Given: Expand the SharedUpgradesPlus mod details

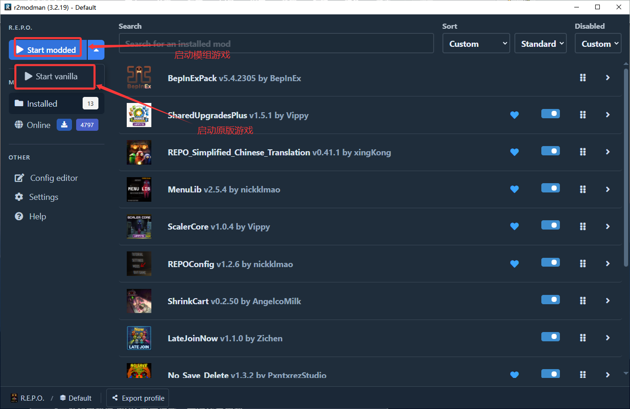Looking at the screenshot, I should tap(608, 115).
